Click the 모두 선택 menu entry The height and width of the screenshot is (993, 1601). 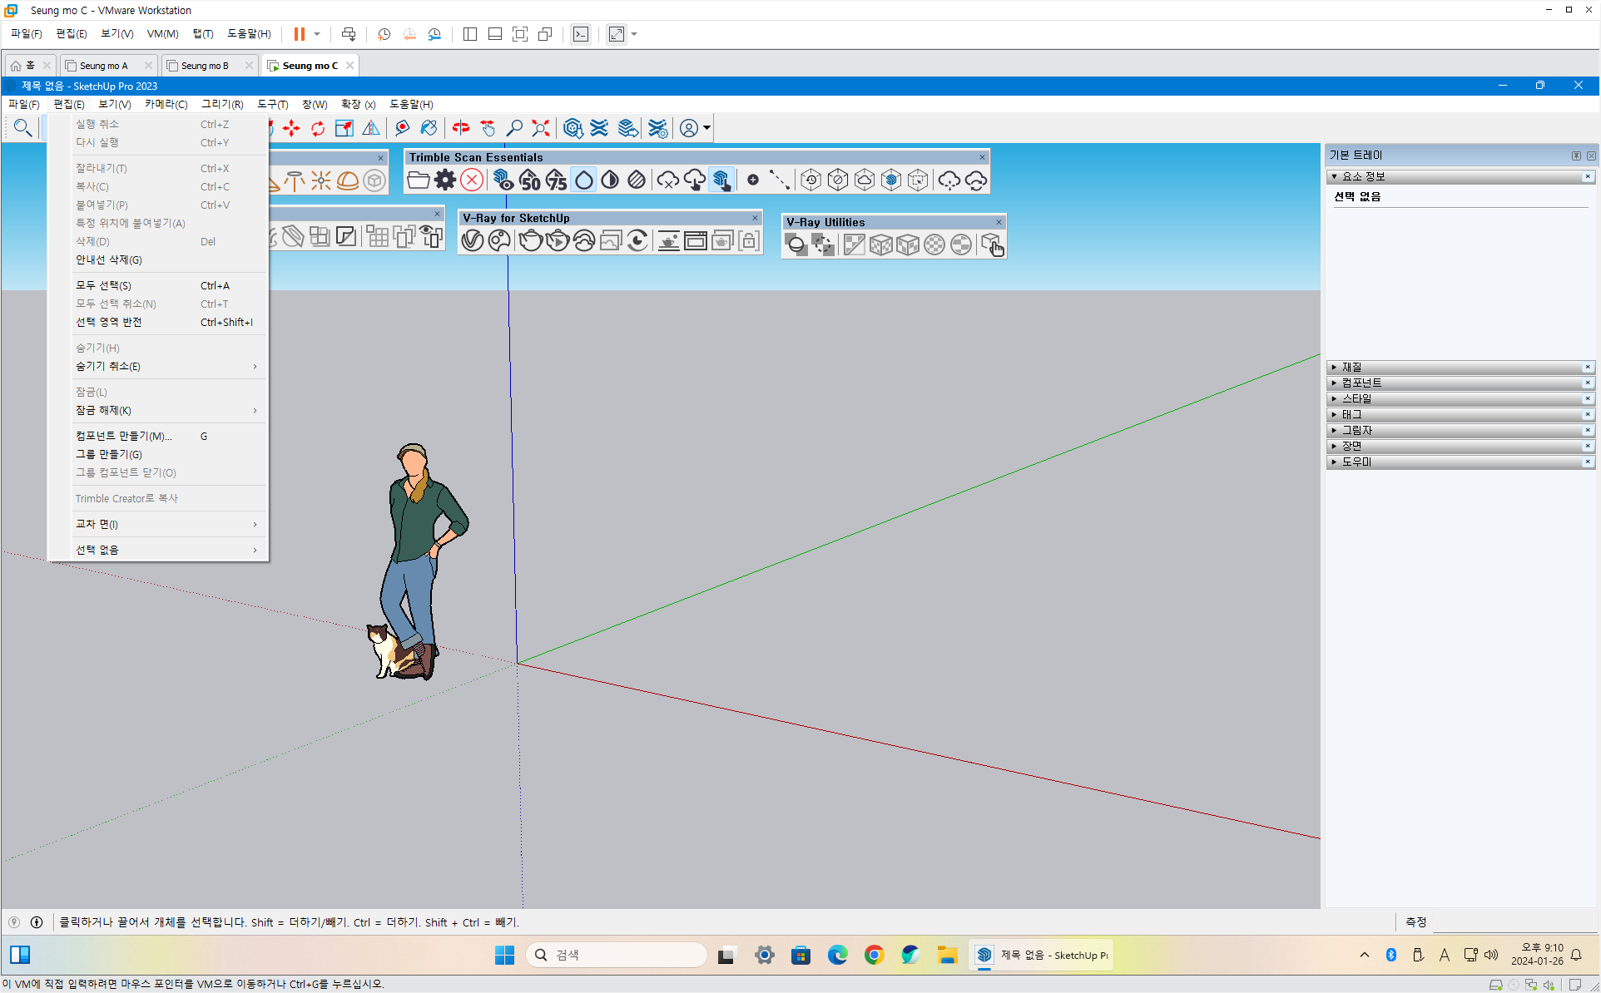(103, 285)
